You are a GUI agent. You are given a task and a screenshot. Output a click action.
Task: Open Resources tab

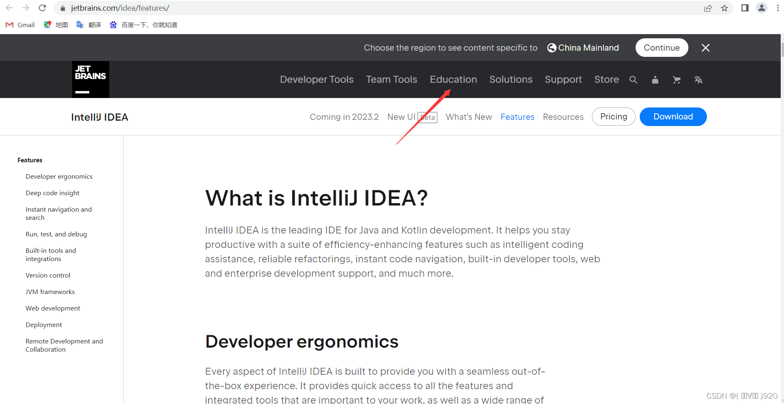[563, 117]
